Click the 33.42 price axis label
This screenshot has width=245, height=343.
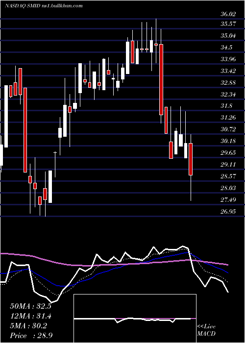(228, 71)
